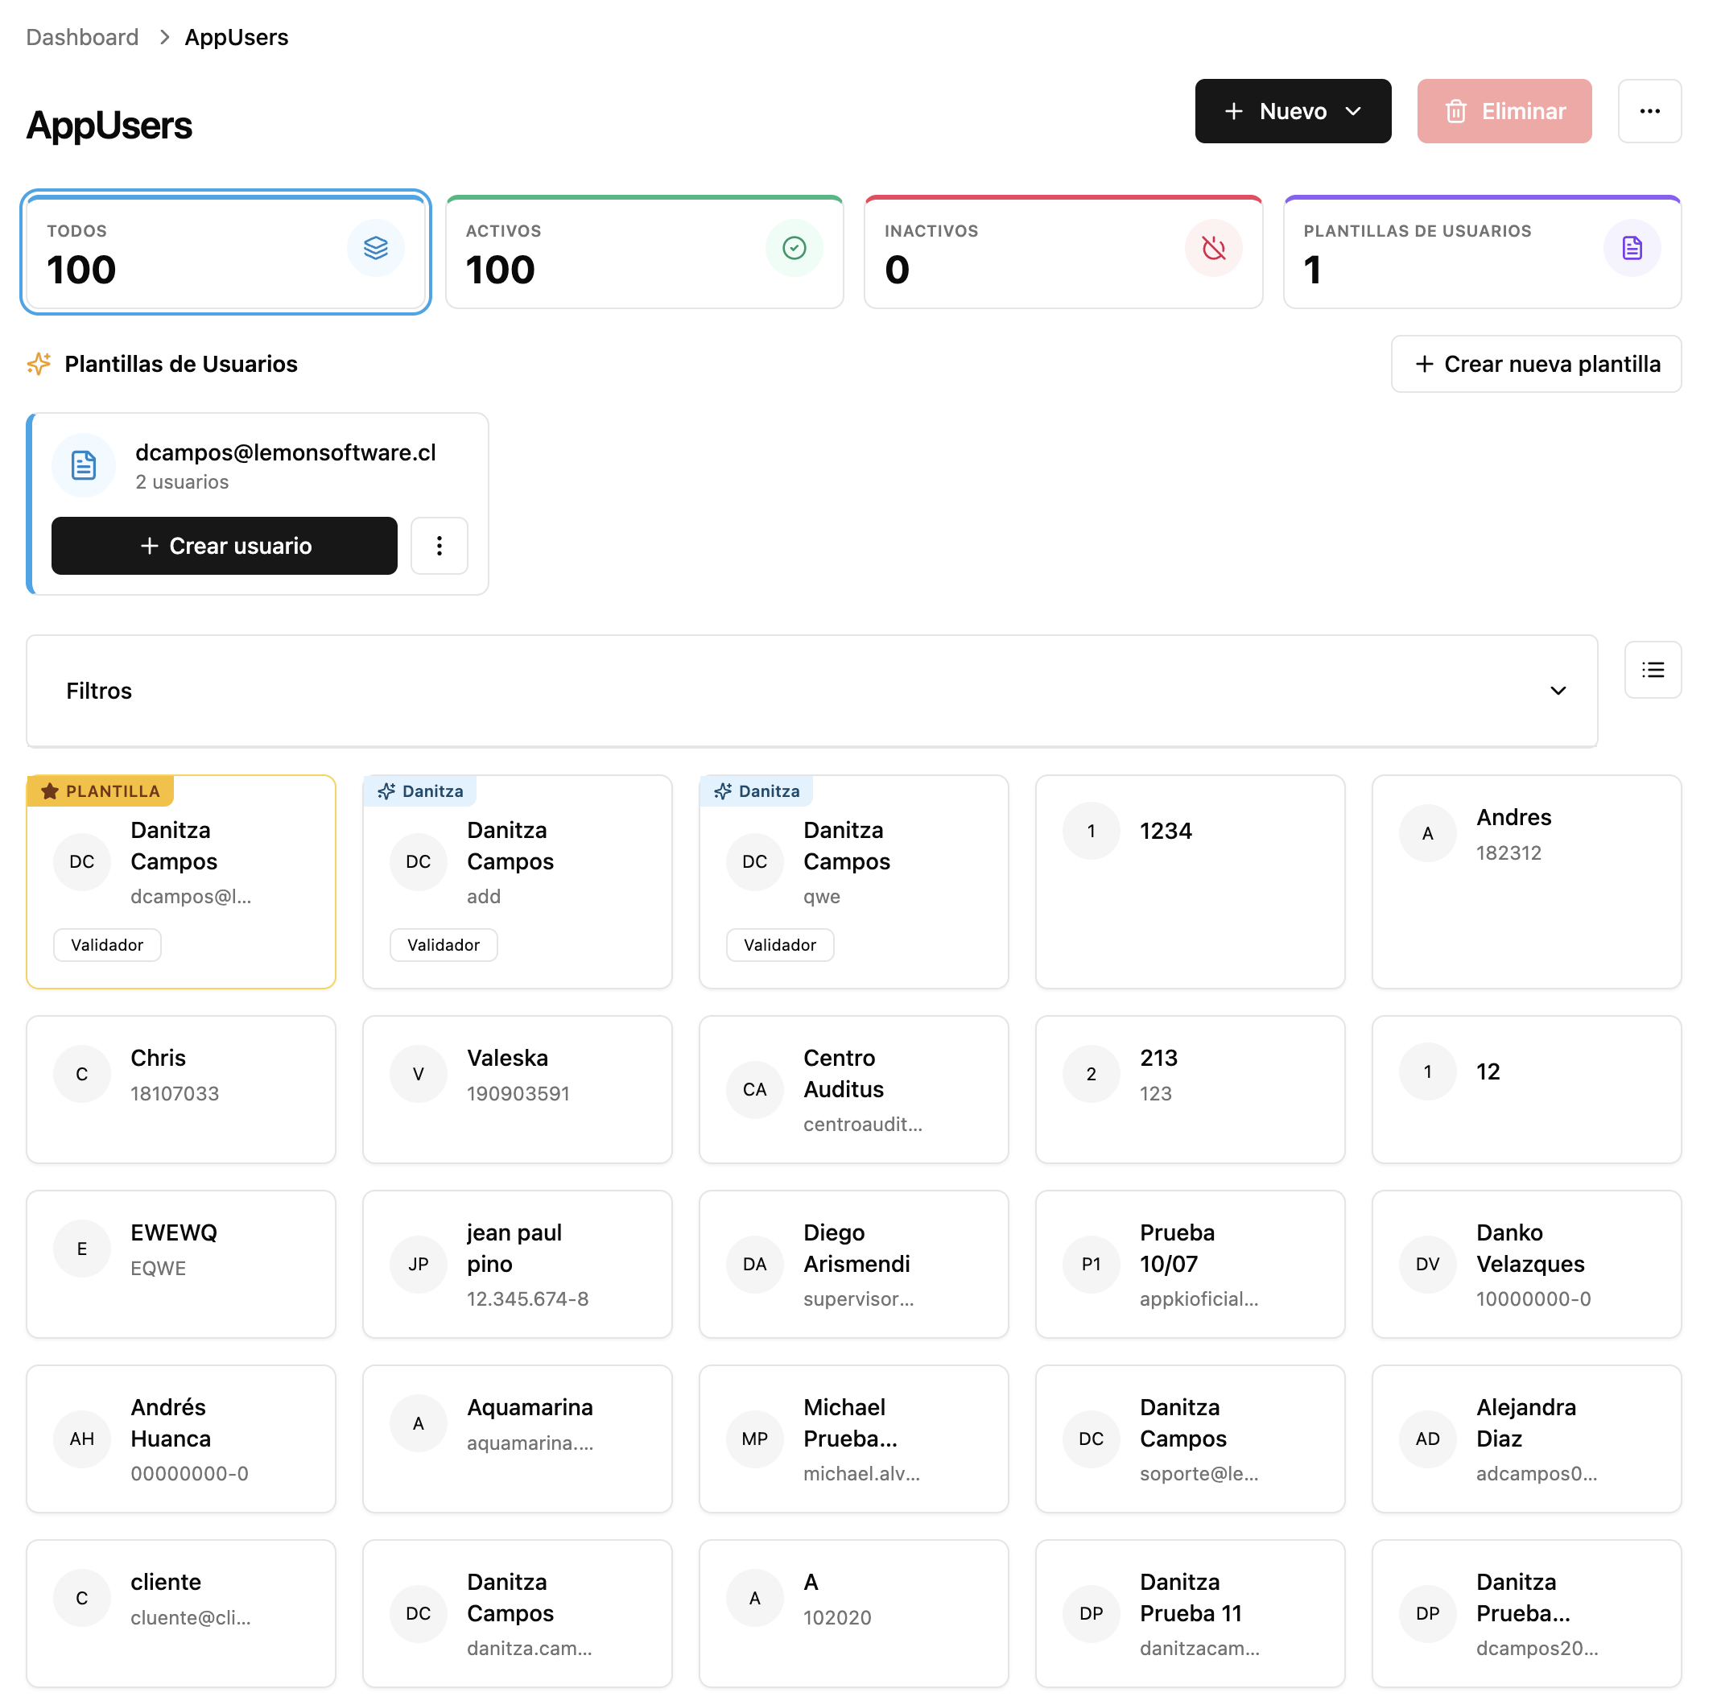
Task: Open the Aquamarina user card
Action: (517, 1438)
